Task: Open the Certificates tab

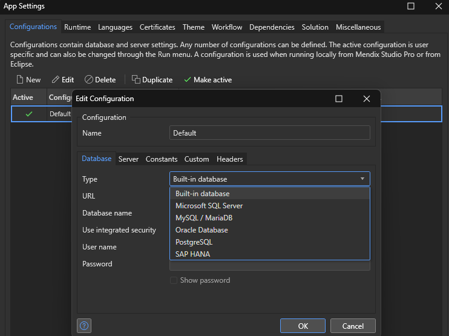Action: (157, 27)
